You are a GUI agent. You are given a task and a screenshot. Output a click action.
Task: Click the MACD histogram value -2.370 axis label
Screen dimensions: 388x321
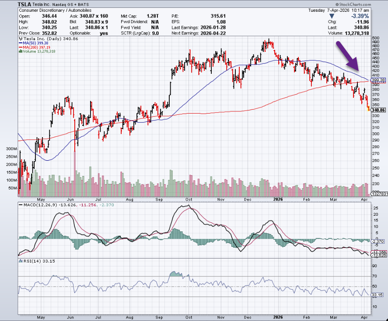click(x=377, y=242)
